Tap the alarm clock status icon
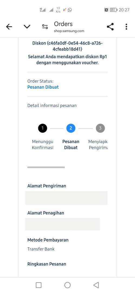This screenshot has height=293, width=135. (x=106, y=10)
